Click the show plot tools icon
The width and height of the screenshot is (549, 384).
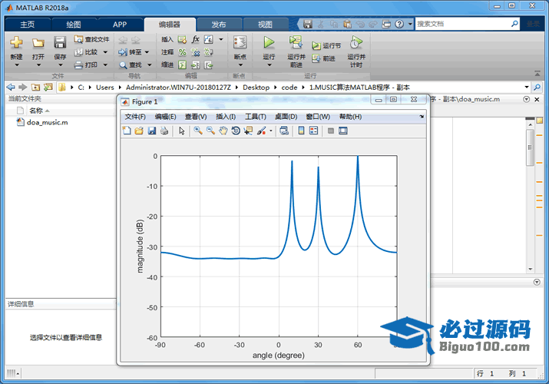pos(343,131)
